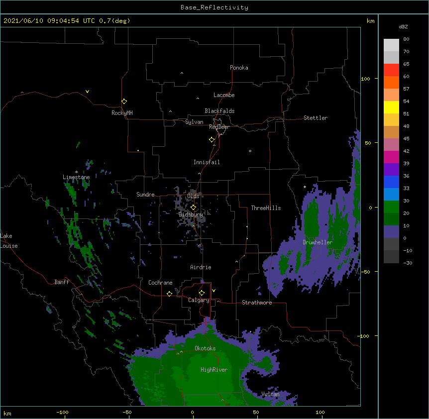
Task: Click the Blackfalds label
Action: click(219, 111)
